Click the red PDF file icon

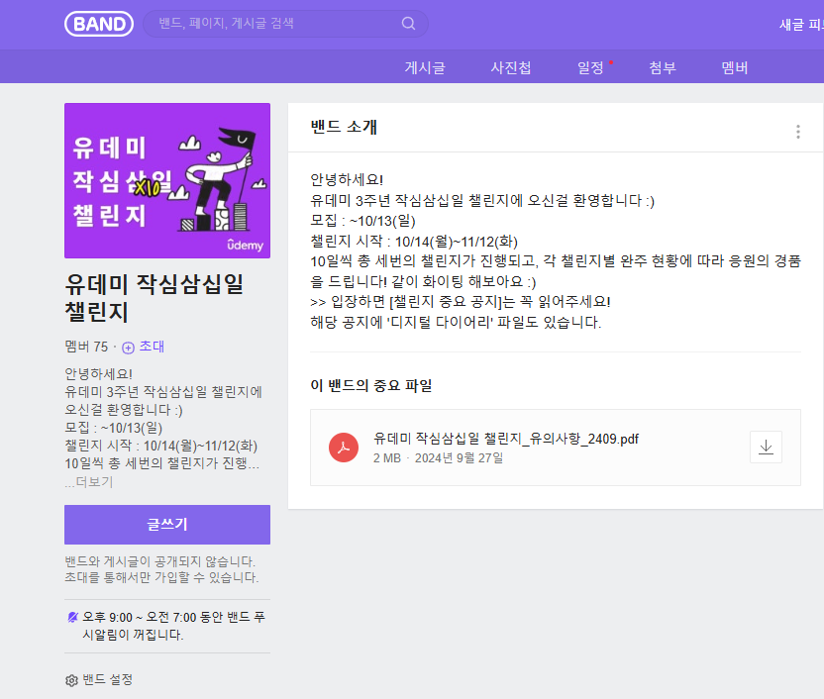[344, 448]
